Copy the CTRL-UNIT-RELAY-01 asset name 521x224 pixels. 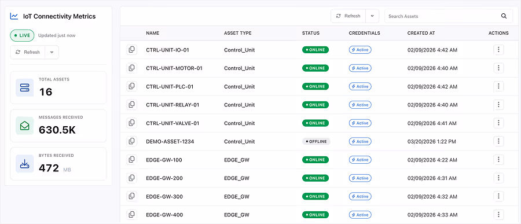[x=132, y=105]
